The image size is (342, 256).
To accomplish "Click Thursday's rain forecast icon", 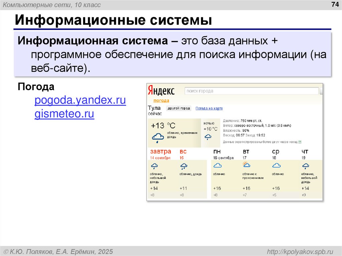I will tap(305, 165).
